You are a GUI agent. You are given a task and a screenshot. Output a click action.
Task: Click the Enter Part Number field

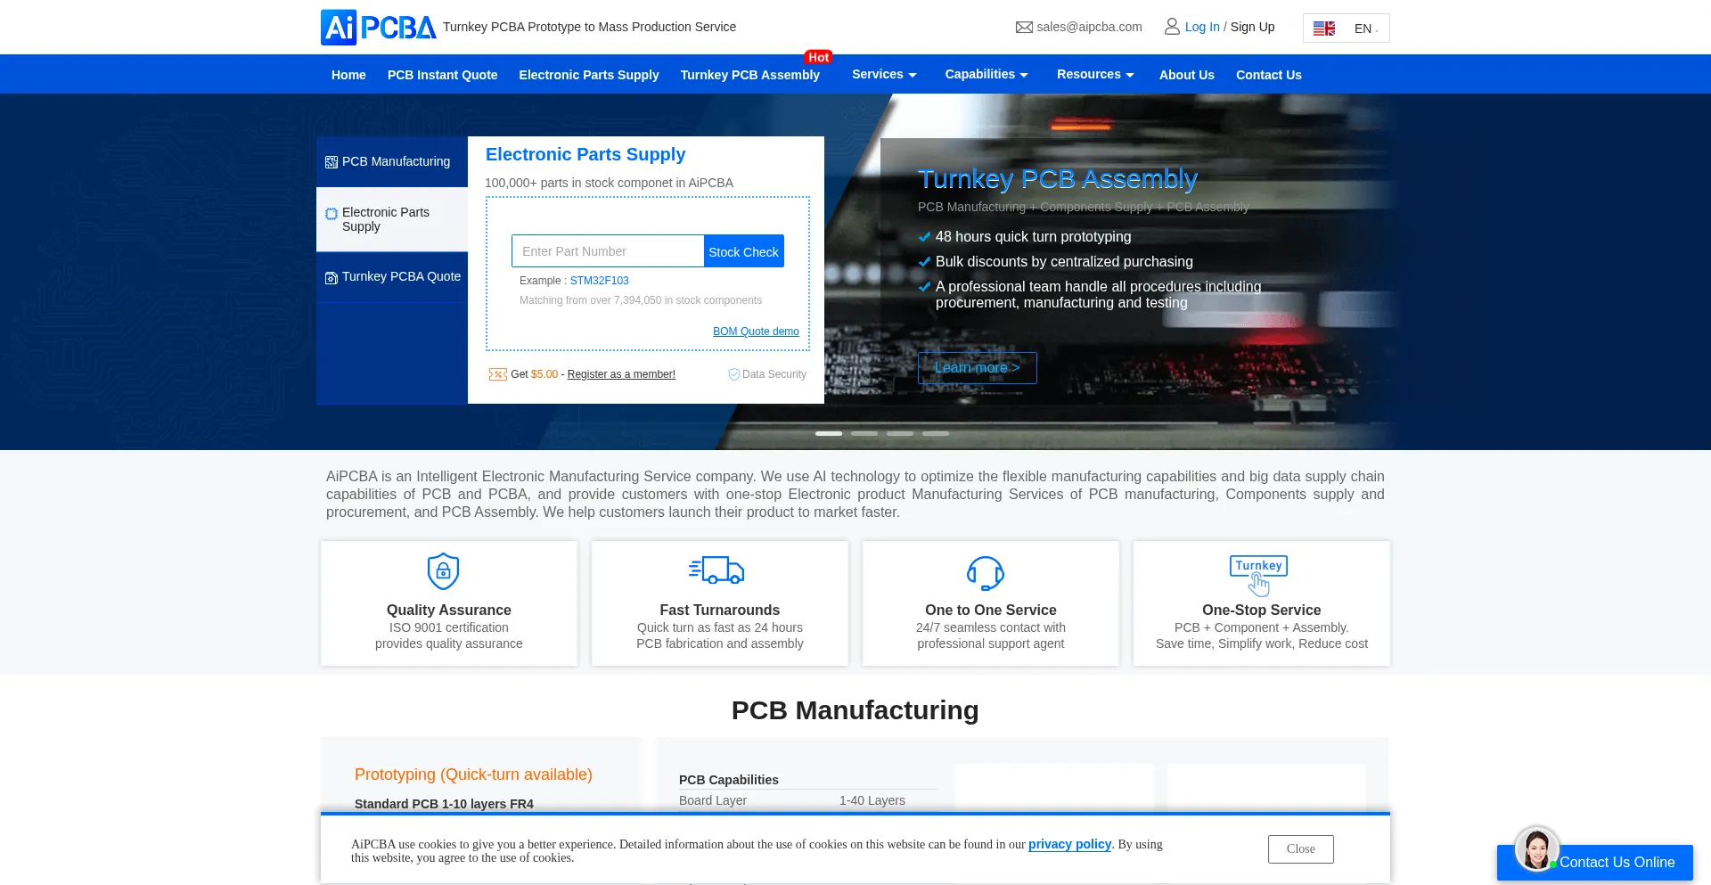click(608, 252)
